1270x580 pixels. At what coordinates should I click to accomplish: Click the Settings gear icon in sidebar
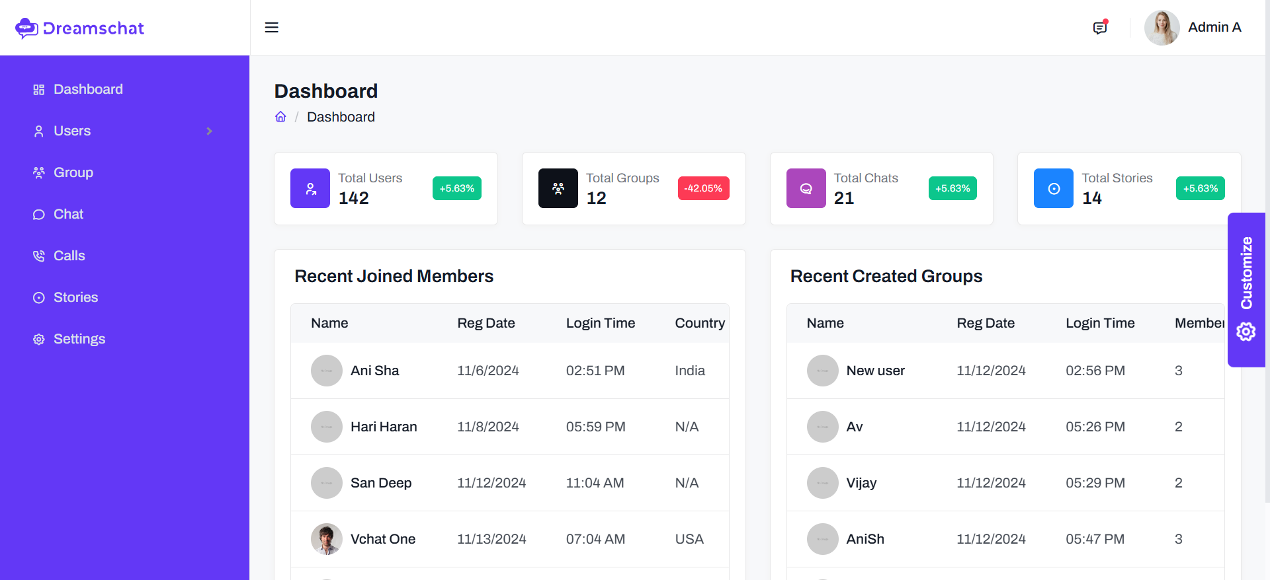click(39, 340)
